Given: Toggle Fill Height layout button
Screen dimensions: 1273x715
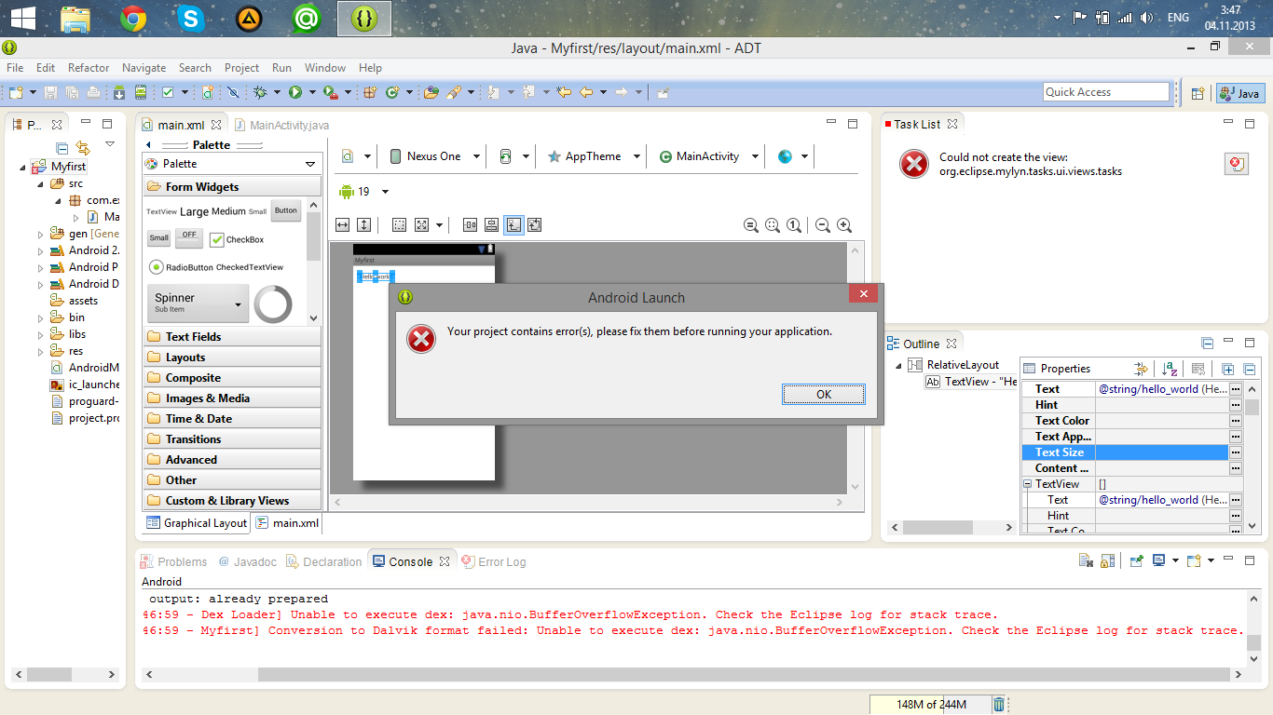Looking at the screenshot, I should (363, 224).
